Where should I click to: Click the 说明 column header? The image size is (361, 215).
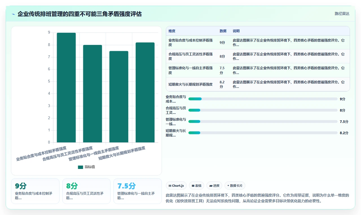tap(236, 31)
